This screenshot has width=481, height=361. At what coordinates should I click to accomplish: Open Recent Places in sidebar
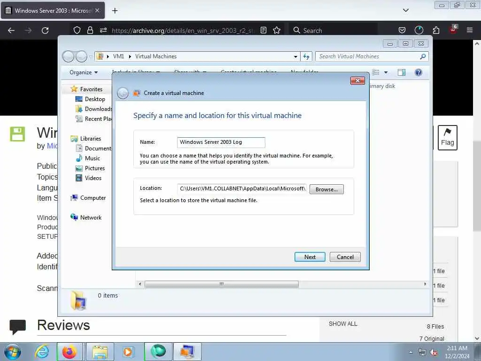coord(93,119)
